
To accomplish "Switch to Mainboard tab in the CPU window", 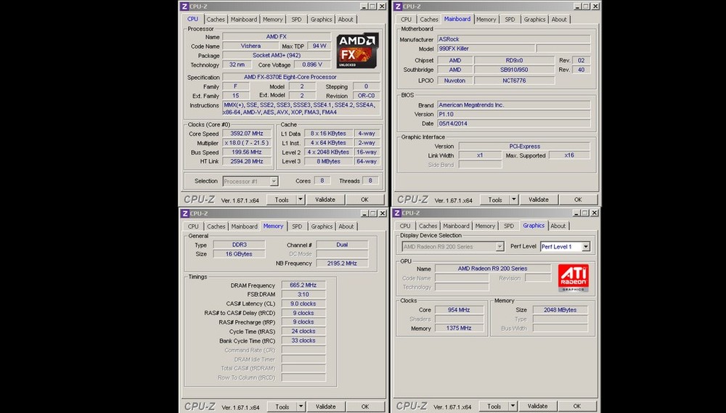I will point(244,20).
